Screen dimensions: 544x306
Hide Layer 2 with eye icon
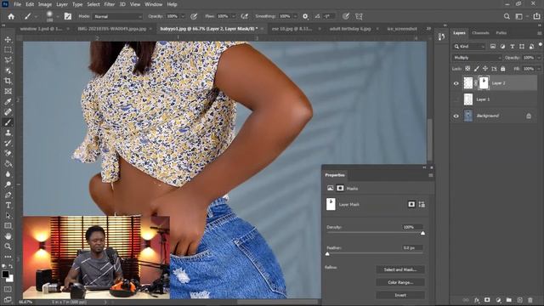coord(456,83)
